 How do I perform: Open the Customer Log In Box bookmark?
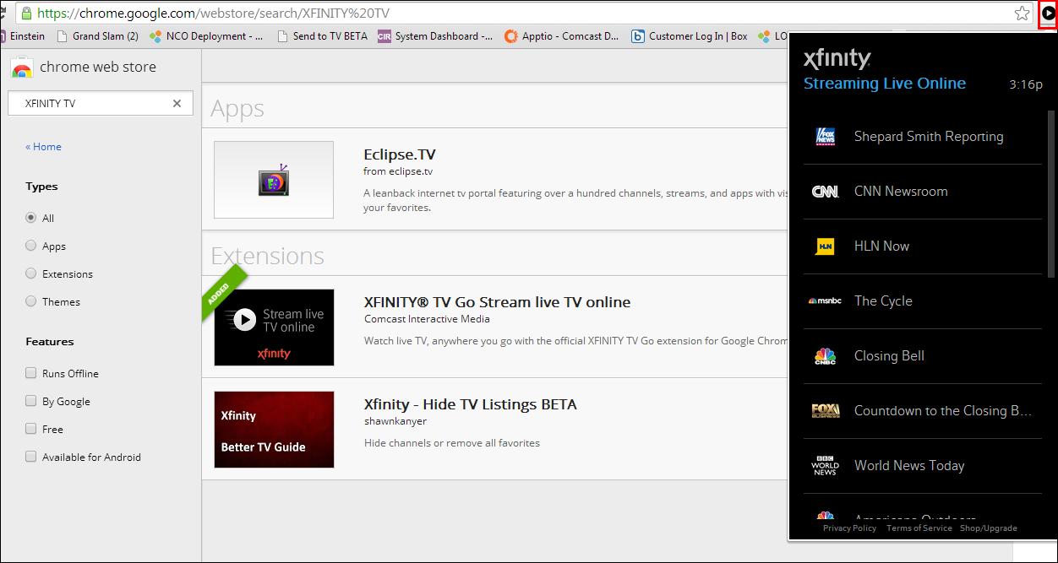(688, 36)
